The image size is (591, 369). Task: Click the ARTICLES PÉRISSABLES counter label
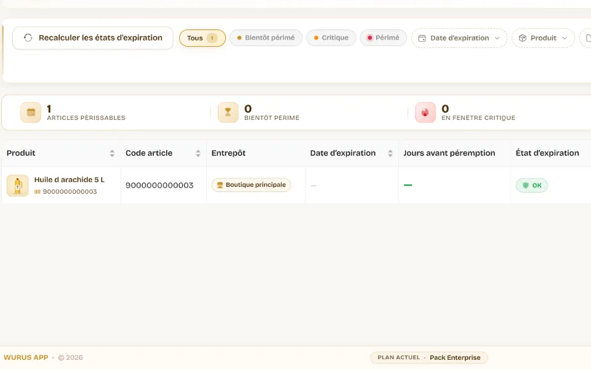(x=86, y=118)
